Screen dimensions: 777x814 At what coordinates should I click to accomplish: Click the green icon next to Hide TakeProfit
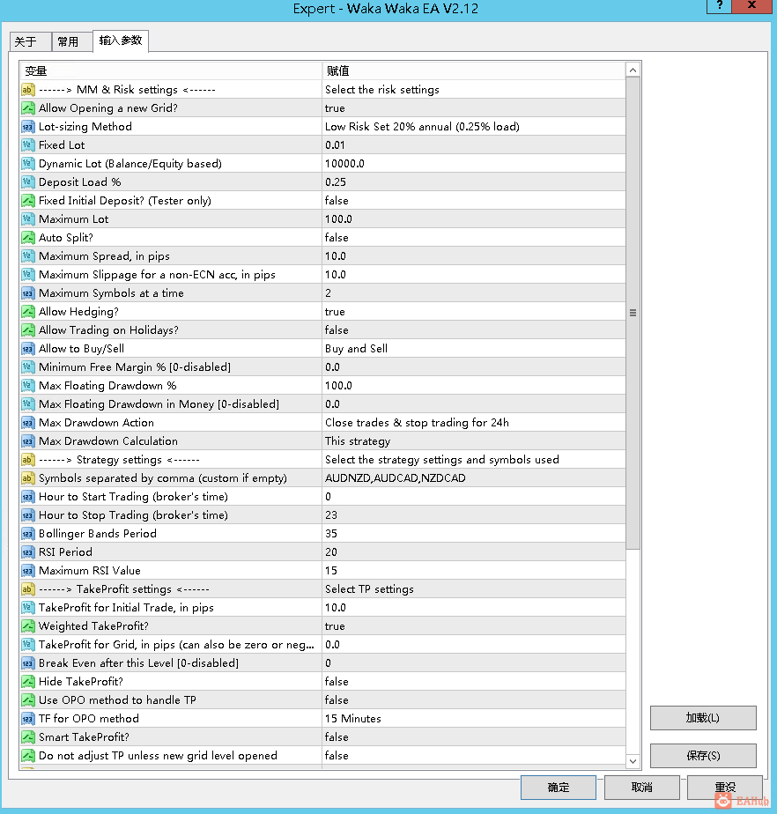tap(28, 682)
